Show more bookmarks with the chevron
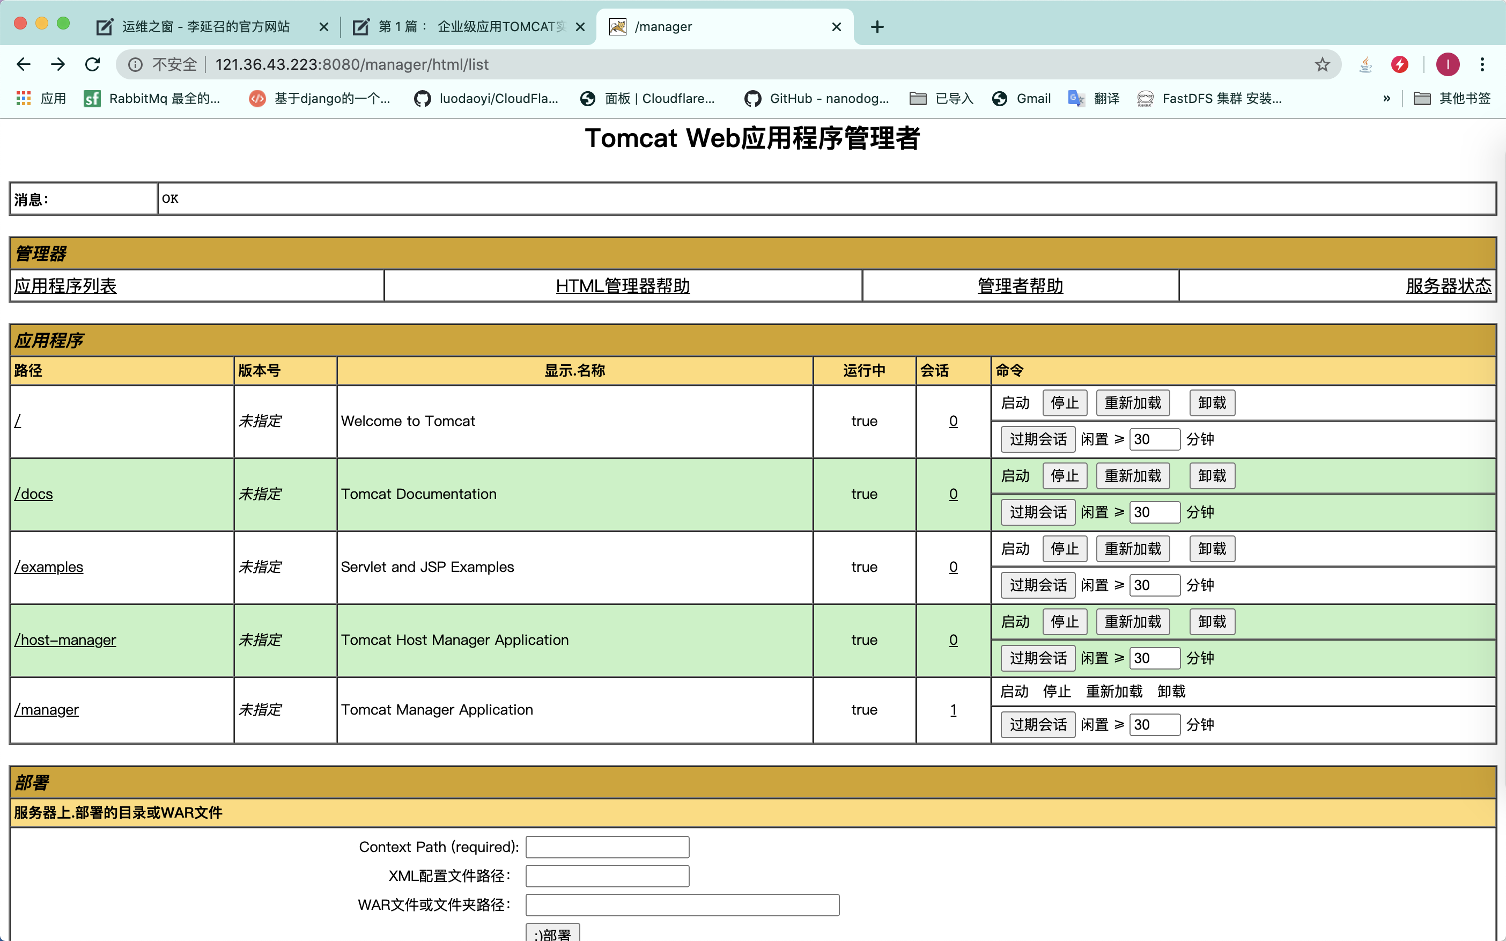 pos(1386,98)
